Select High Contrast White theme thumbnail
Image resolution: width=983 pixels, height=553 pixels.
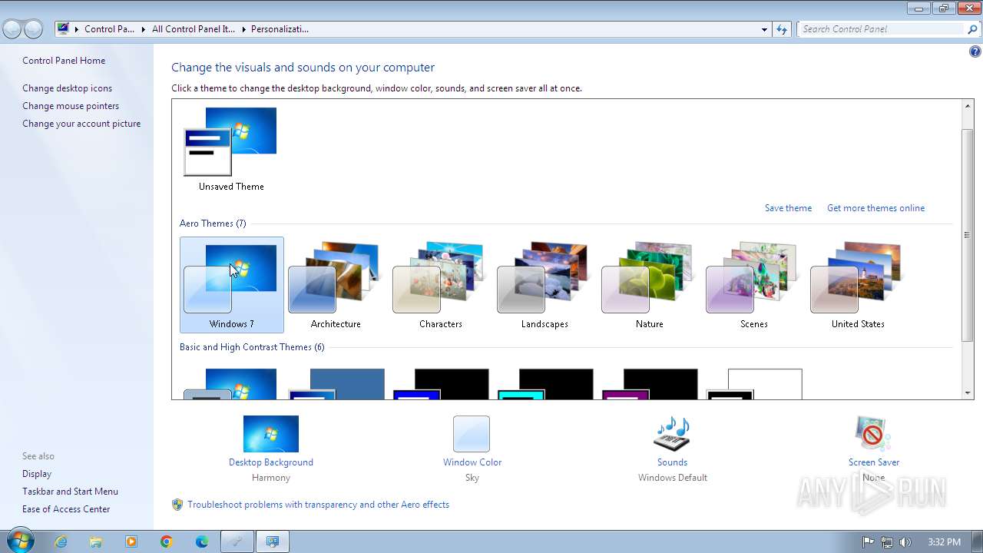tap(753, 383)
